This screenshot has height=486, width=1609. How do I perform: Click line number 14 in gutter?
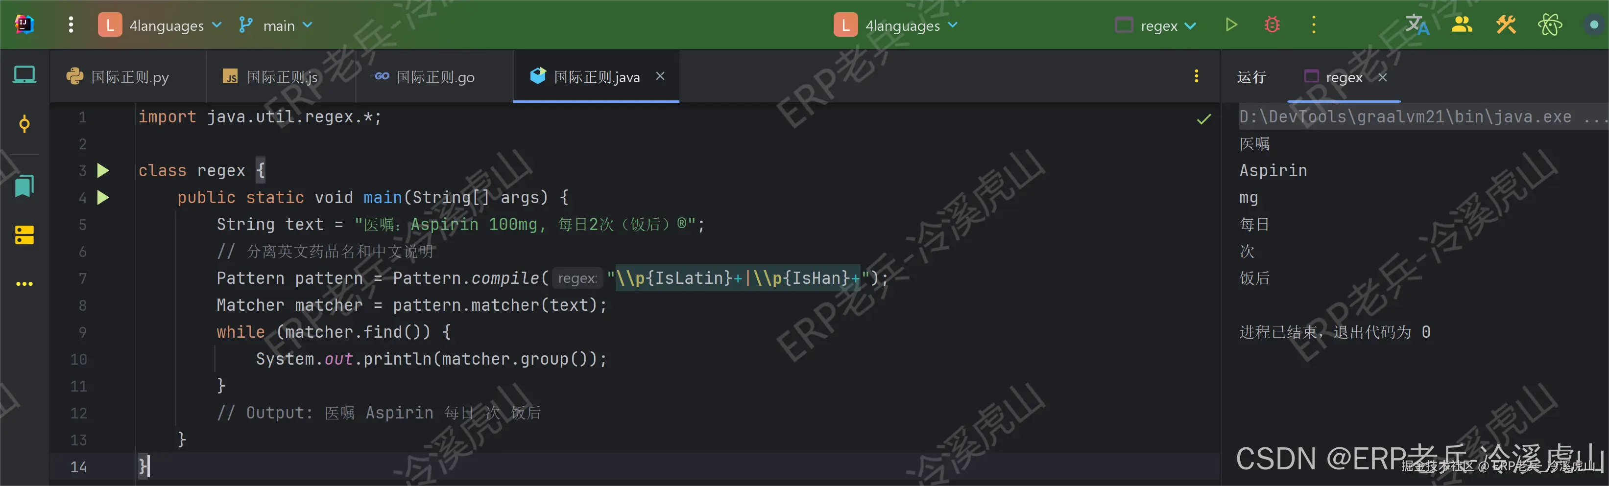pos(79,466)
